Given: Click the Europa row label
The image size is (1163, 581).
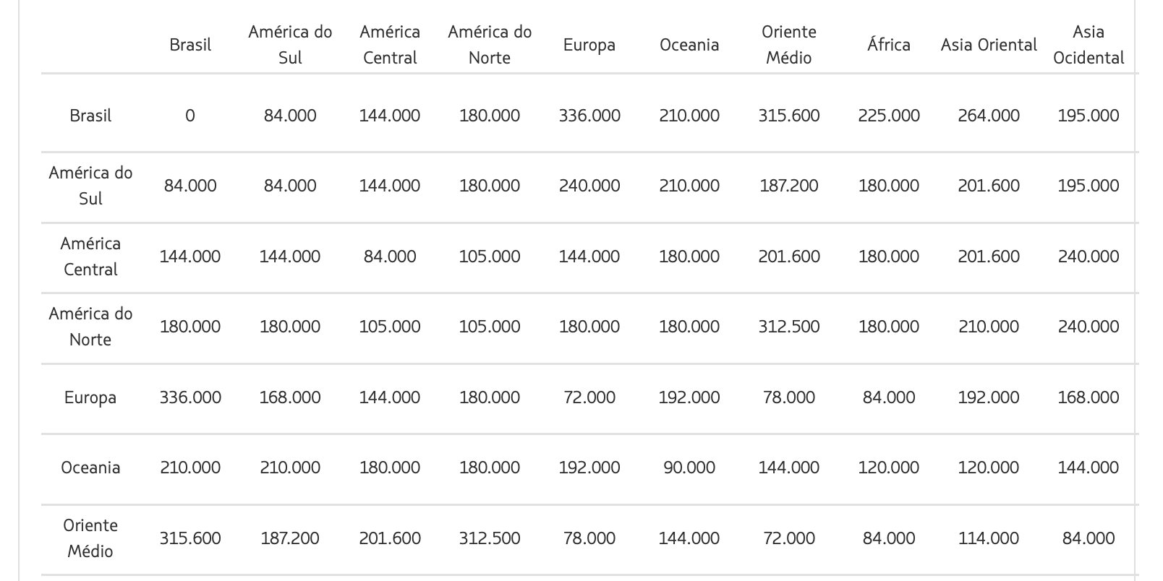Looking at the screenshot, I should coord(90,397).
